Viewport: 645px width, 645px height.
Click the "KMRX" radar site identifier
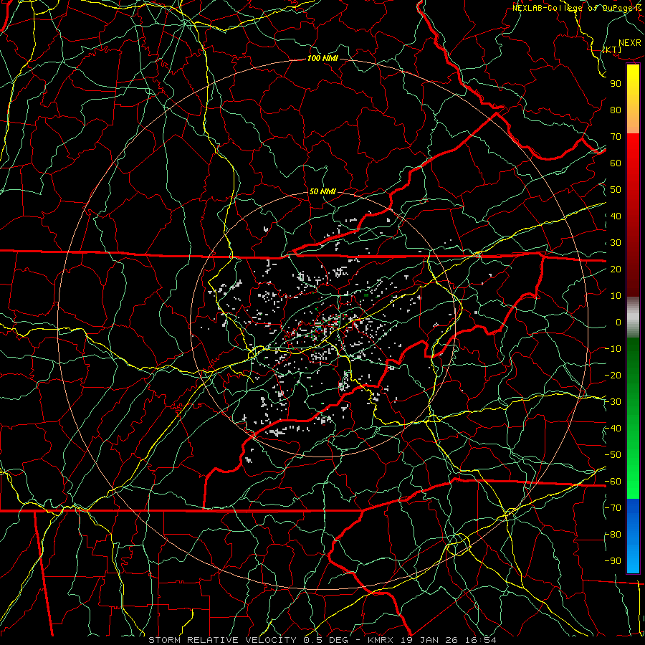coord(381,640)
